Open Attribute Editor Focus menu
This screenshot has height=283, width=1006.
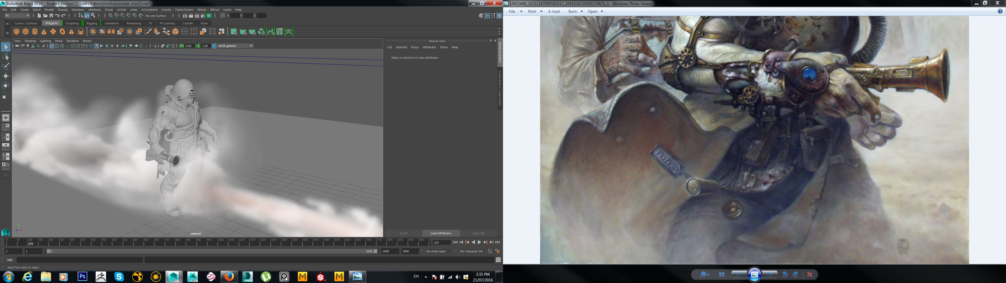tap(415, 47)
